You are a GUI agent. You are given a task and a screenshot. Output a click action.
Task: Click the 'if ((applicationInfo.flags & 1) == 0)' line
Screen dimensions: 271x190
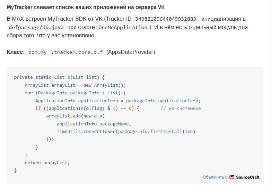87,108
